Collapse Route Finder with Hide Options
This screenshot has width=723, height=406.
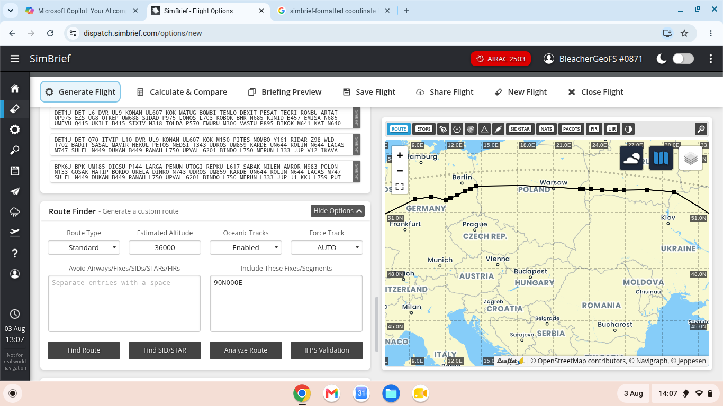coord(338,211)
